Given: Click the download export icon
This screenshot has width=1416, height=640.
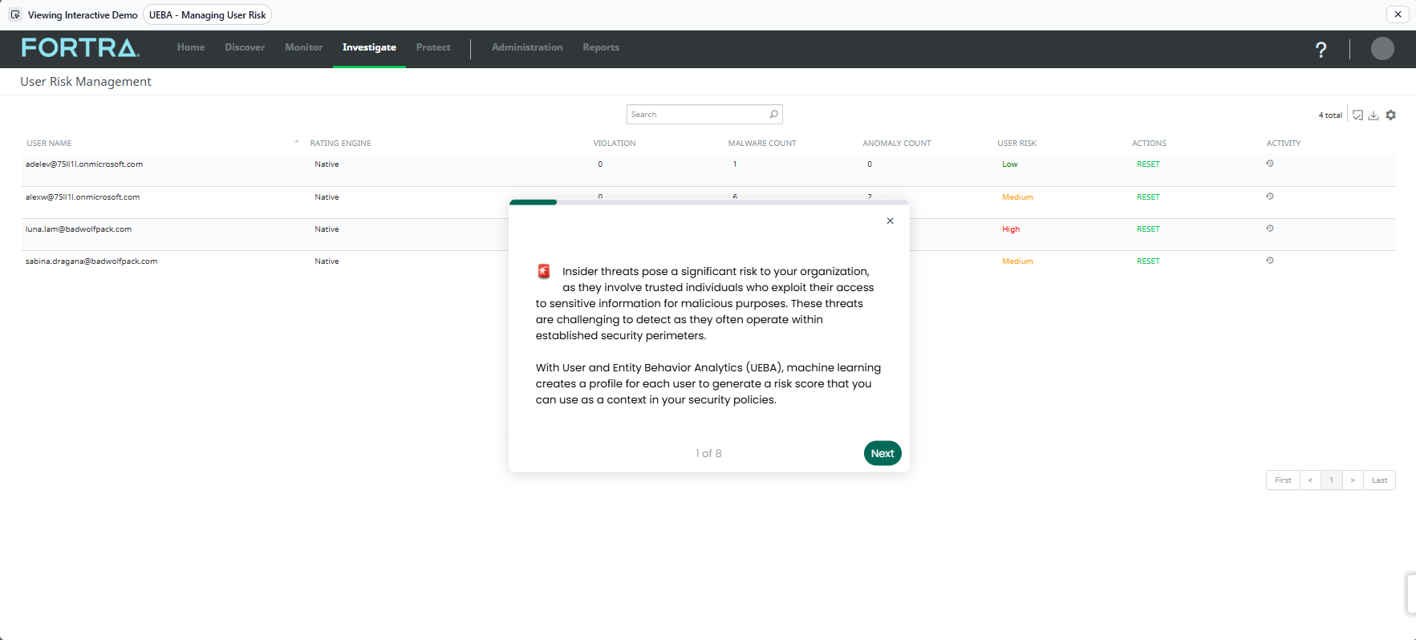Looking at the screenshot, I should coord(1373,115).
